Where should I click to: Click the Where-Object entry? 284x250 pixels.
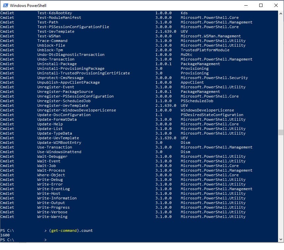51,175
